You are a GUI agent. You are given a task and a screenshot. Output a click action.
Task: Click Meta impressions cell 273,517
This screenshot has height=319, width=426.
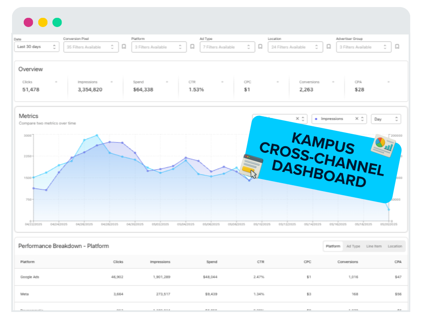point(163,294)
